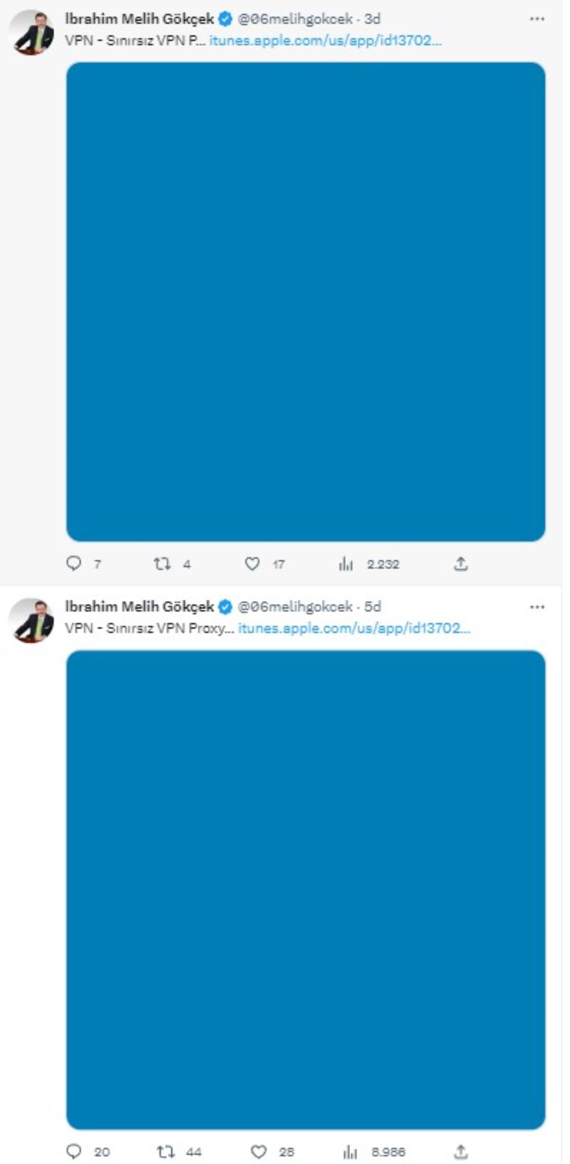The image size is (570, 1164).
Task: Open more options on the 3d tweet
Action: coord(537,19)
